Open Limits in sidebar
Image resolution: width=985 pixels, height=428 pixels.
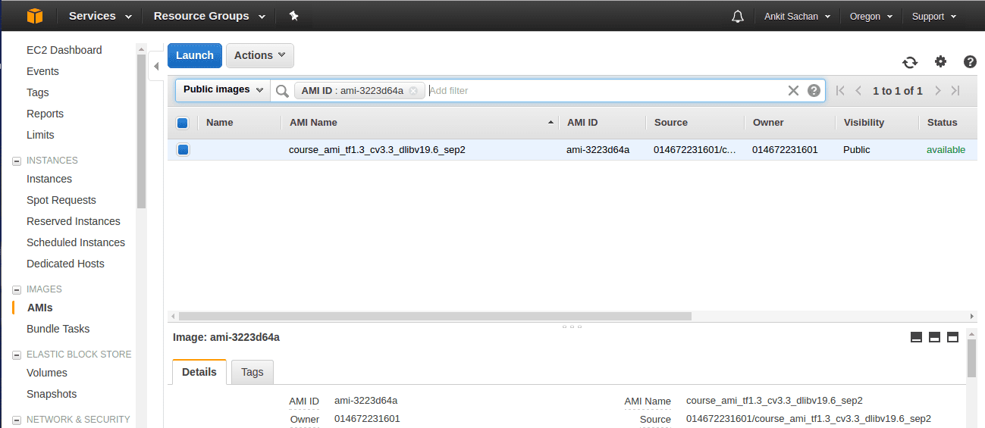(40, 135)
